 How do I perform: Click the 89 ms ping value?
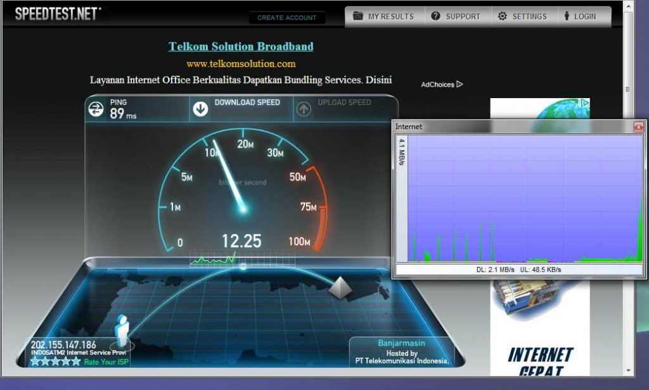(123, 113)
